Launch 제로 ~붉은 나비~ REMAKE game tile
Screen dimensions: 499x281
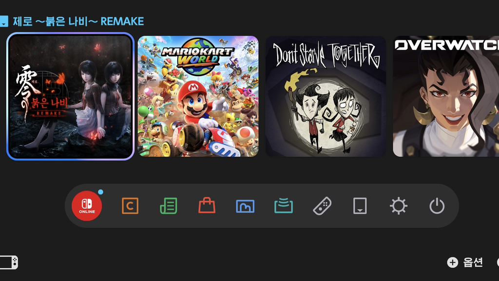click(x=70, y=96)
